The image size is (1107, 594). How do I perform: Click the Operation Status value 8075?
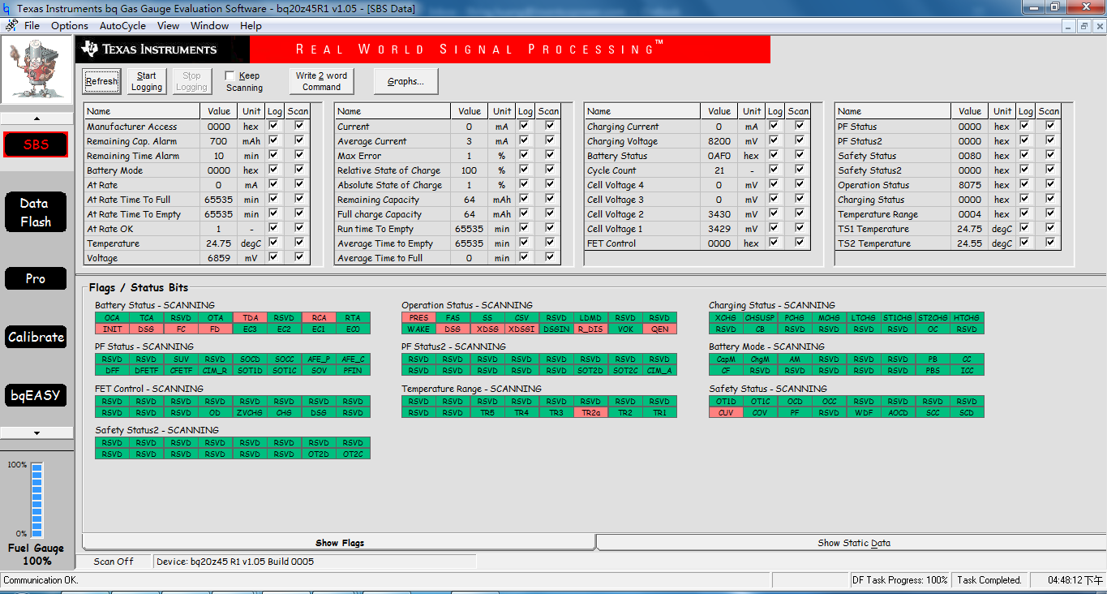click(970, 185)
